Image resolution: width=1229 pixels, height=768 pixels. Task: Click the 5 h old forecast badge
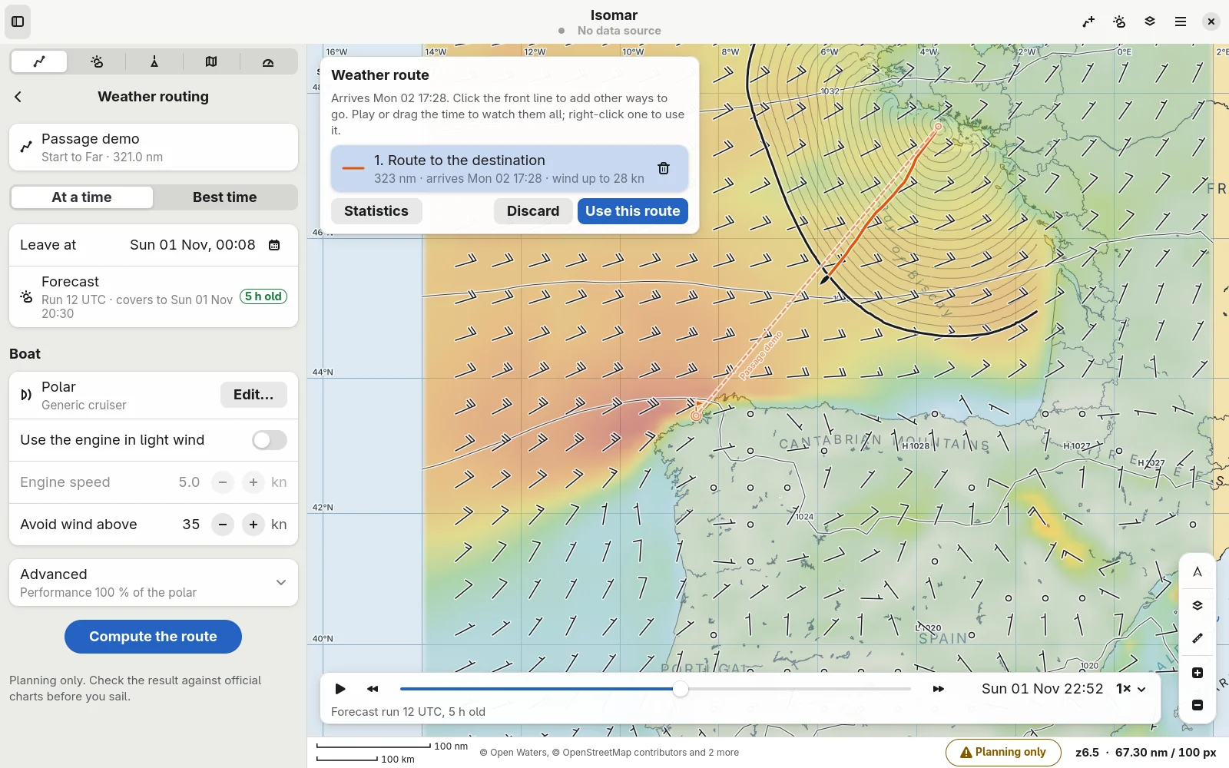click(x=263, y=296)
